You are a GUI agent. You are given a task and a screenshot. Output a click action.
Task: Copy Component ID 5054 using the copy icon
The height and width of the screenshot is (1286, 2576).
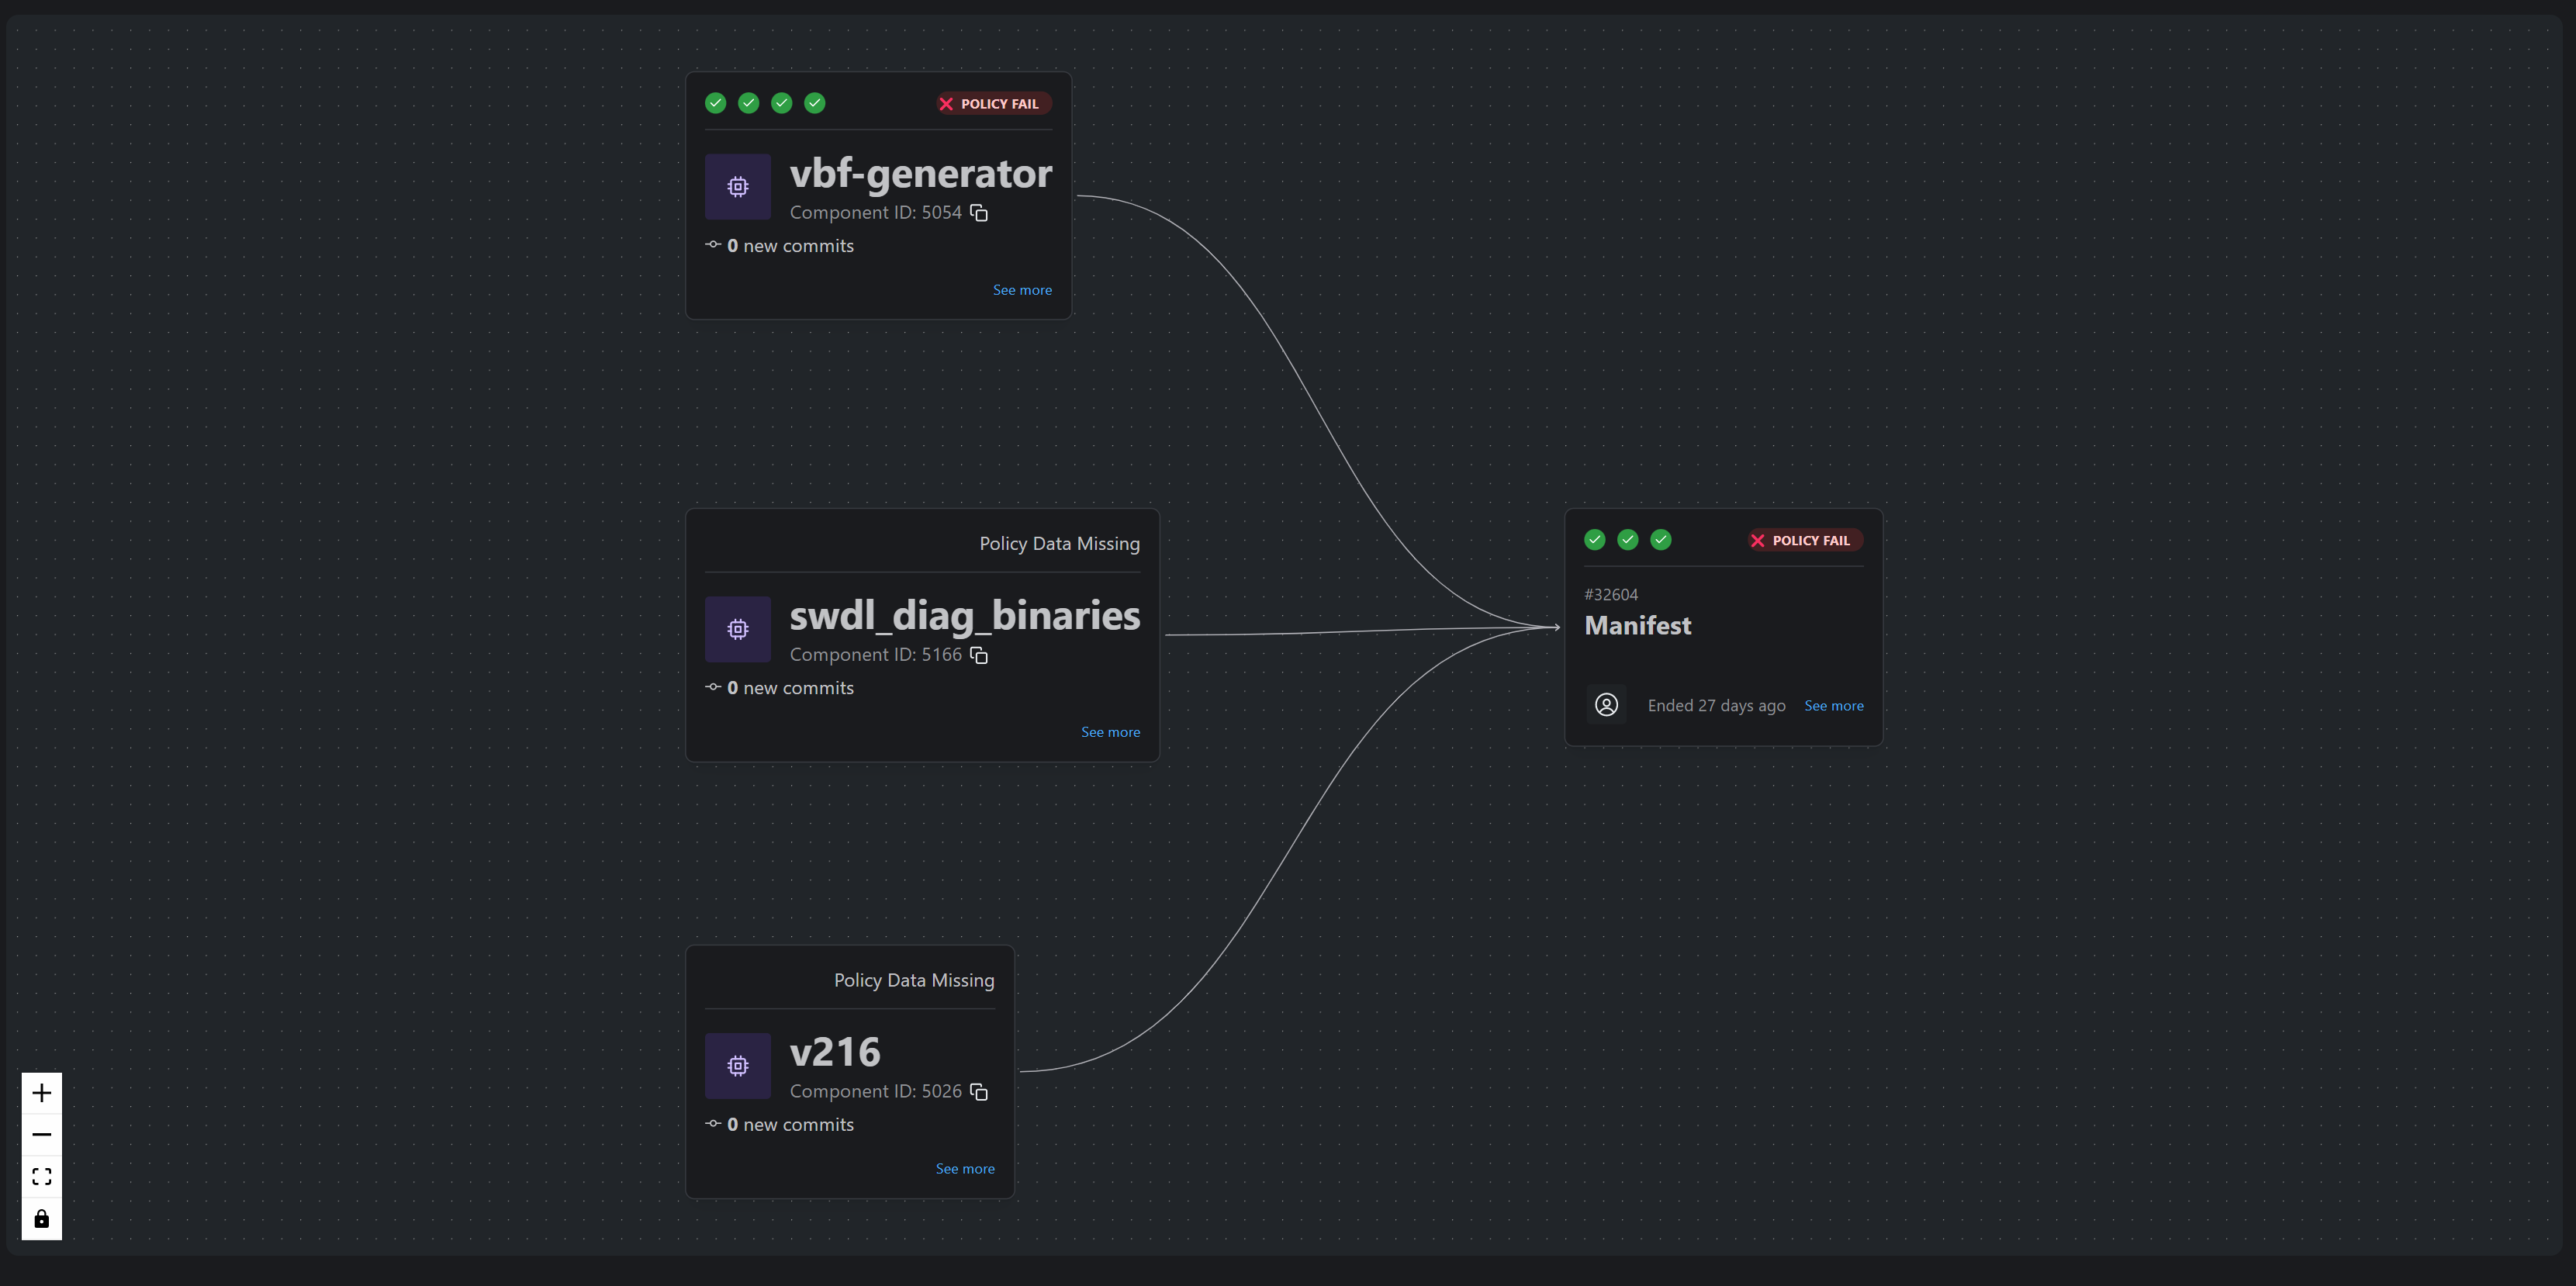tap(978, 213)
